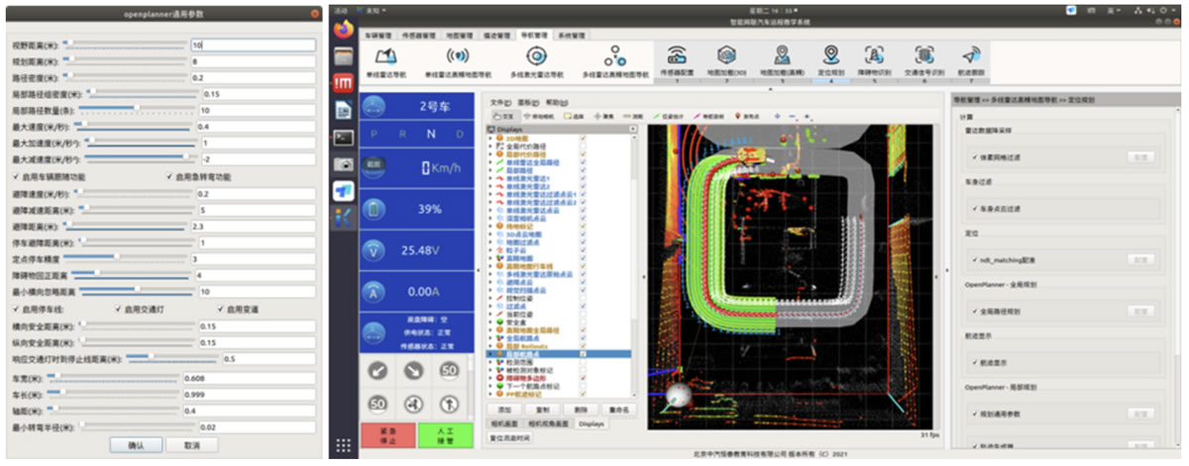Select the trajectory tracking step icon
1189x466 pixels.
tap(972, 56)
